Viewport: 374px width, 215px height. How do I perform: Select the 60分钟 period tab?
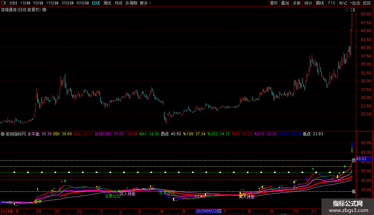[x=82, y=3]
